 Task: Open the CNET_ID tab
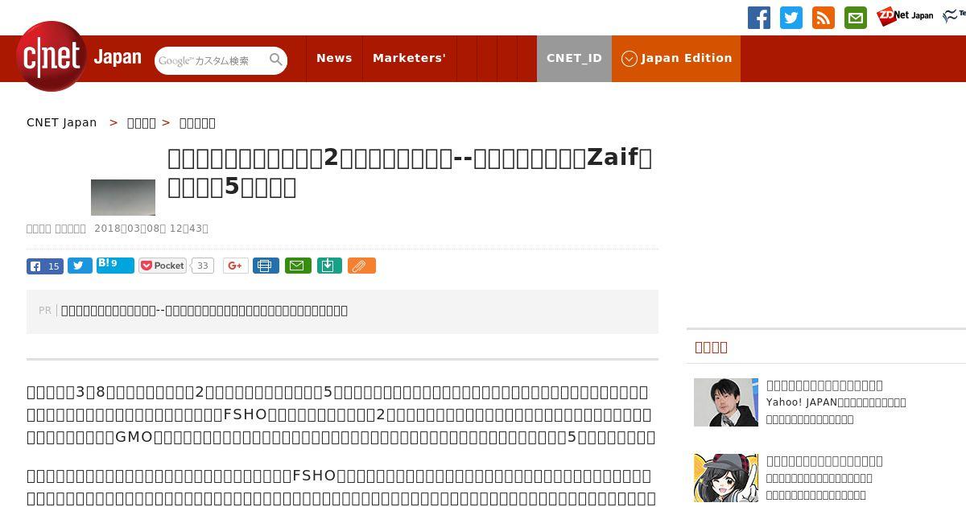click(x=574, y=58)
